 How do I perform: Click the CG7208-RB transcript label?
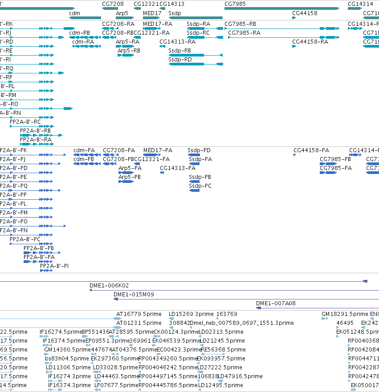[x=118, y=33]
